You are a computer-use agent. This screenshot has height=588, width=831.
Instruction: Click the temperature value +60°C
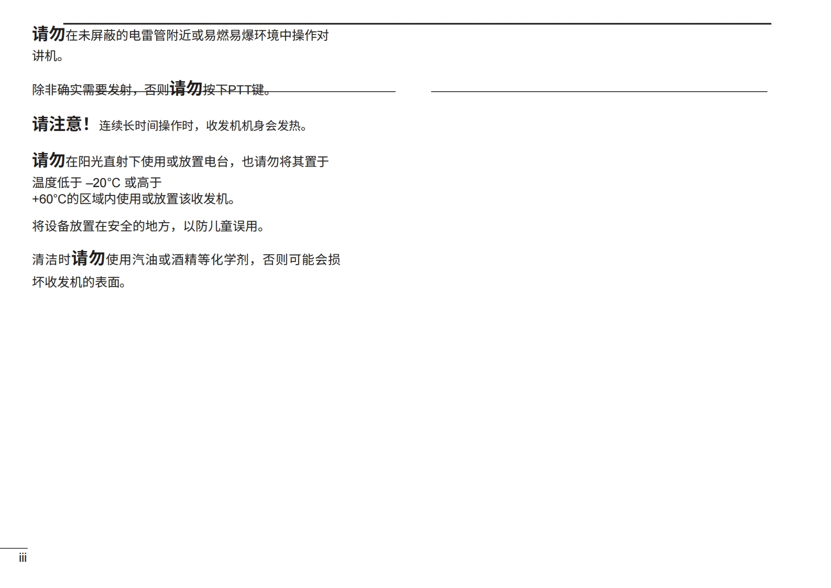(49, 199)
